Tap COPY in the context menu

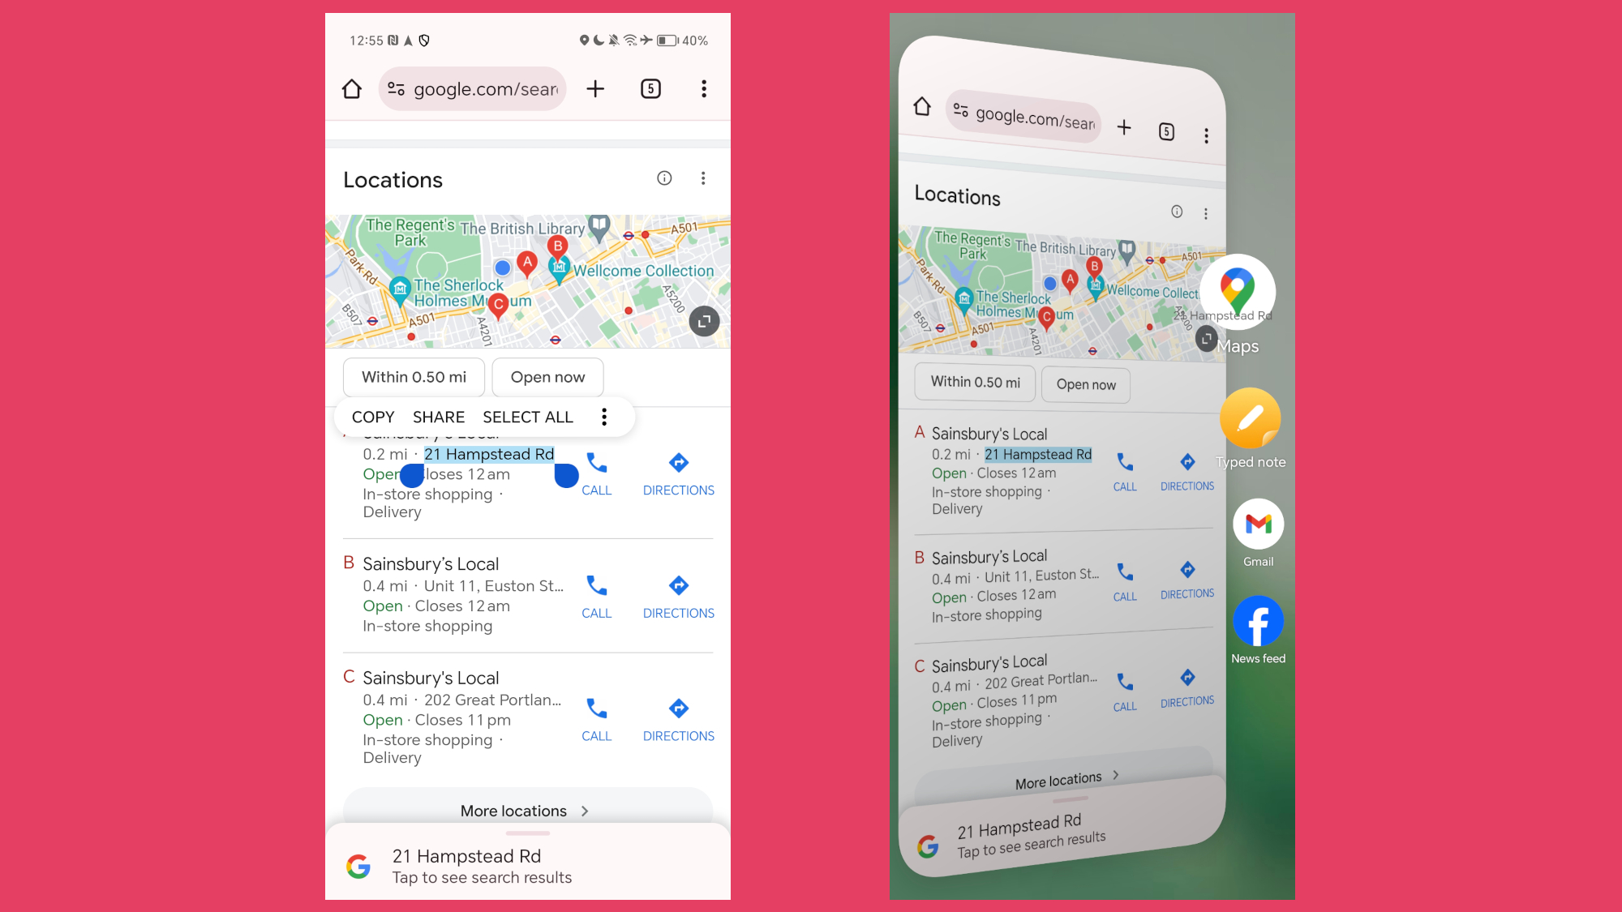tap(372, 417)
